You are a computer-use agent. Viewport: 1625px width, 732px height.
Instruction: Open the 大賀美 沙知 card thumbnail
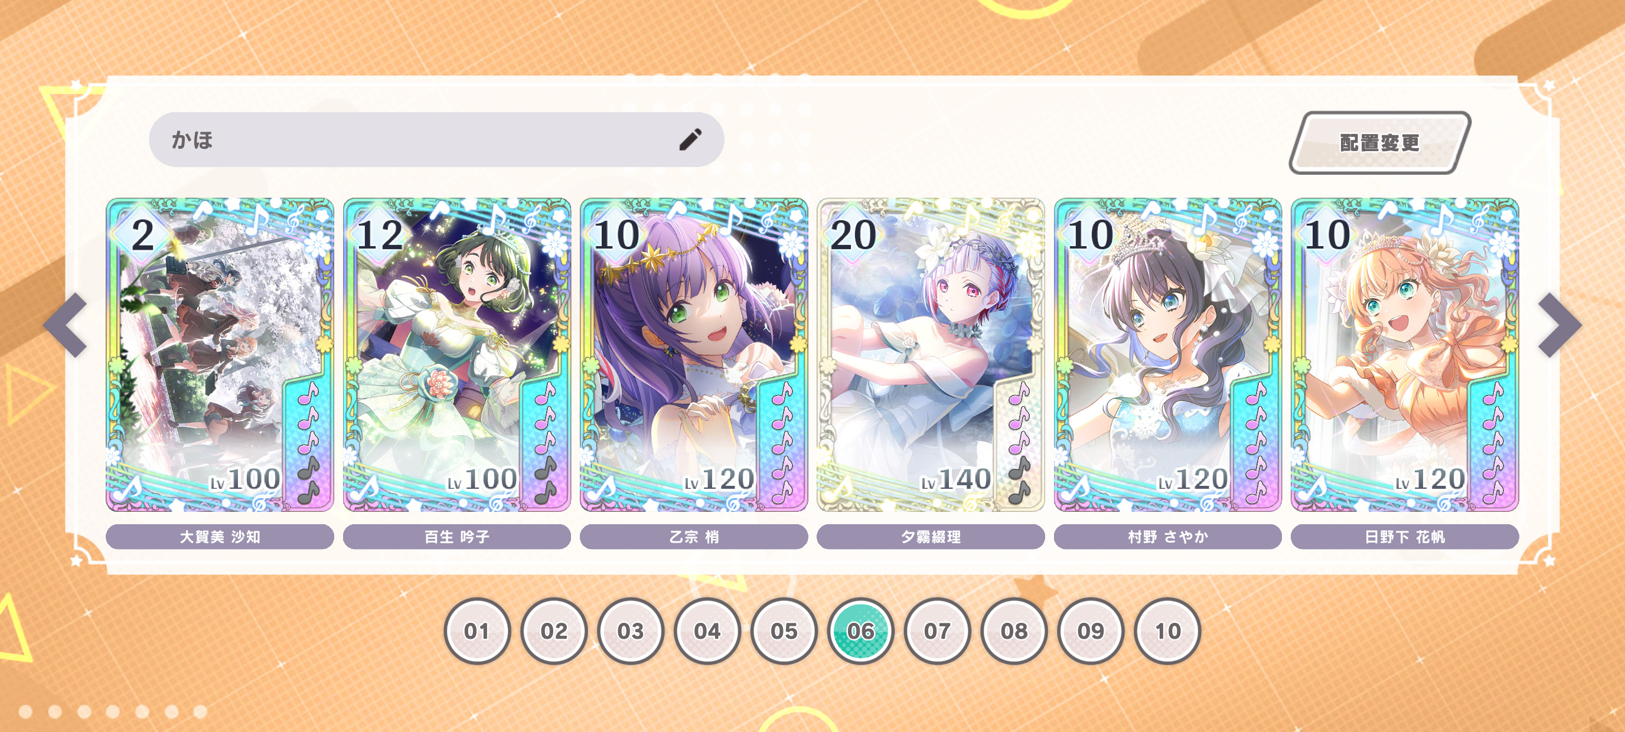(x=220, y=355)
